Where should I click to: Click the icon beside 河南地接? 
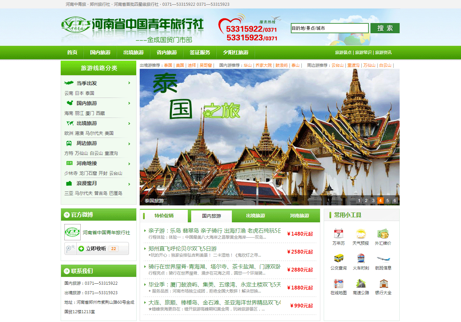tap(69, 163)
